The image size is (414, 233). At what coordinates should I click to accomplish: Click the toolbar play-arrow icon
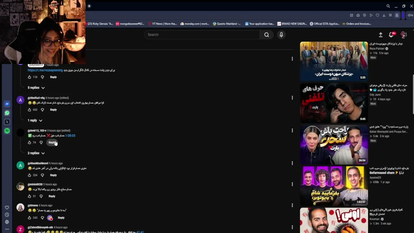[x=371, y=15]
